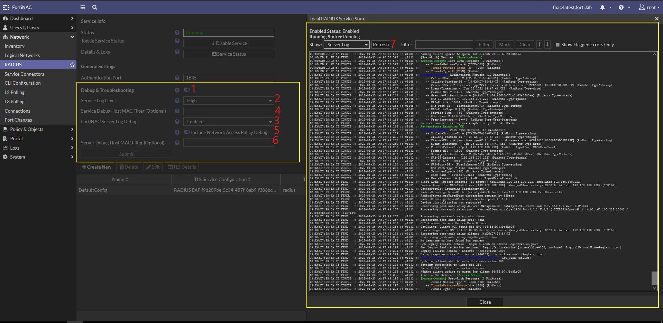Click the Network topology icon
Viewport: 663px width, 323px height.
pyautogui.click(x=5, y=37)
